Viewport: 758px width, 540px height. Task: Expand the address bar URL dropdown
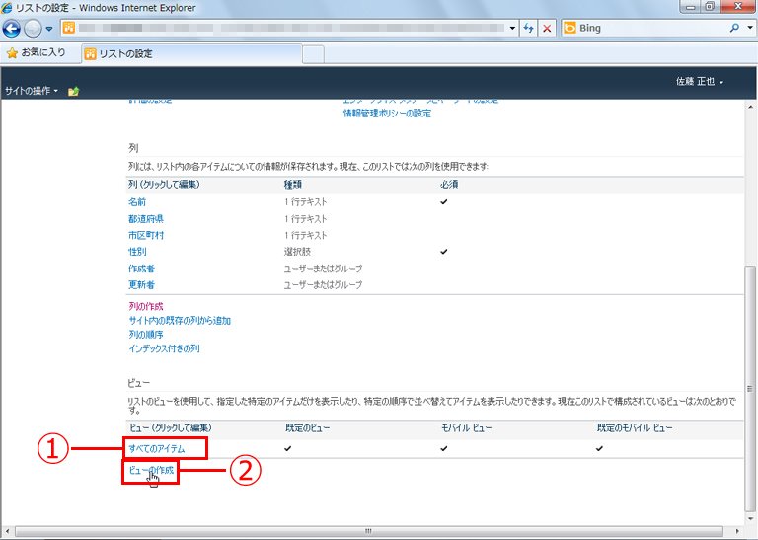512,28
